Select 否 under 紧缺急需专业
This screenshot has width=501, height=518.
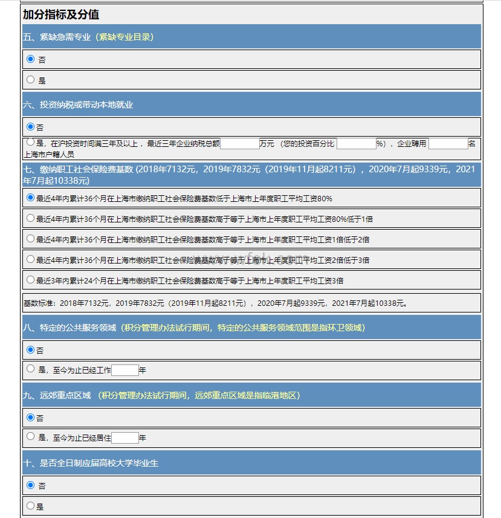(x=31, y=59)
